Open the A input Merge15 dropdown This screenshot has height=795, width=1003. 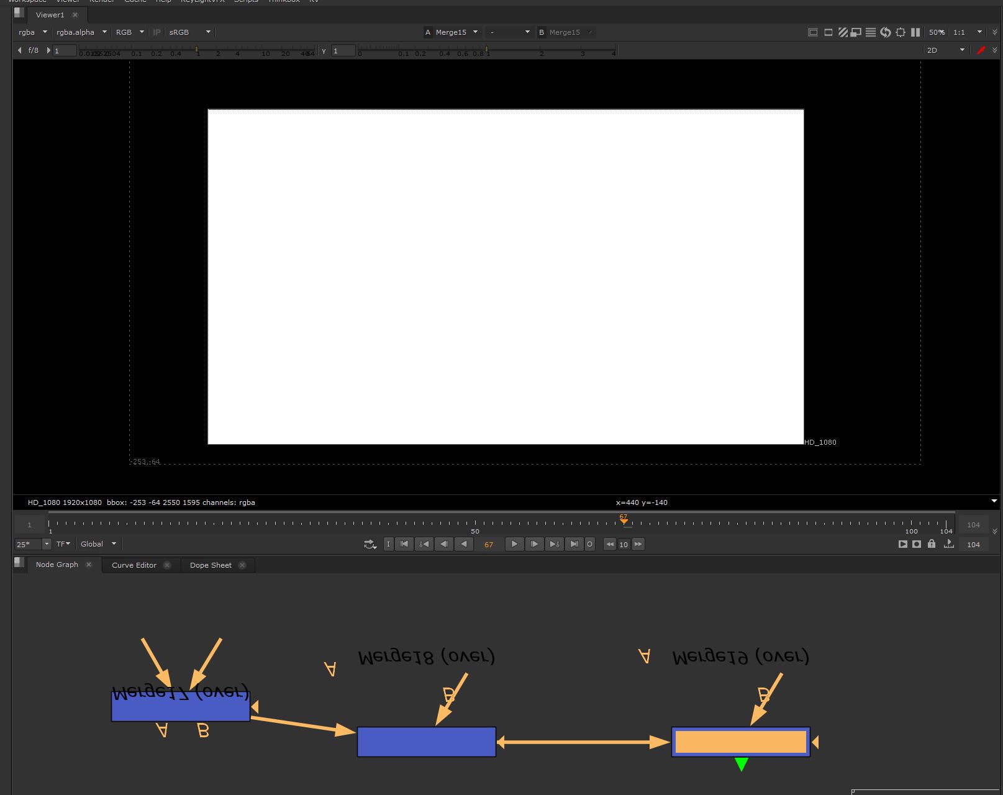pos(457,32)
